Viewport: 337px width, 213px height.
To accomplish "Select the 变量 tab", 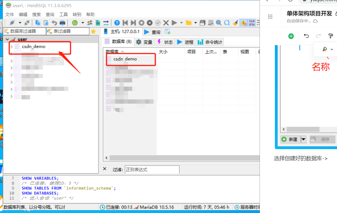I will (x=144, y=42).
